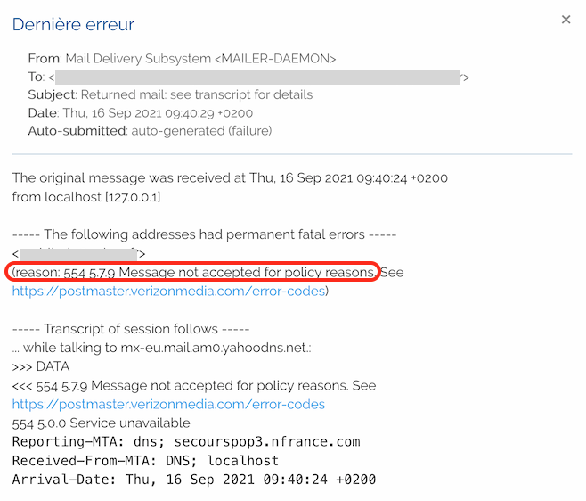
Task: Click the "from localhost [127.0.0.1]" text
Action: pos(86,196)
